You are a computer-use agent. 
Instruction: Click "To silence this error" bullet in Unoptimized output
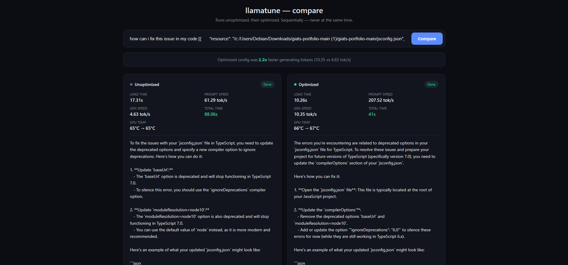[198, 193]
